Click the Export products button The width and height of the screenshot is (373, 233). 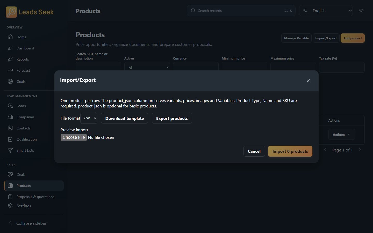point(172,118)
